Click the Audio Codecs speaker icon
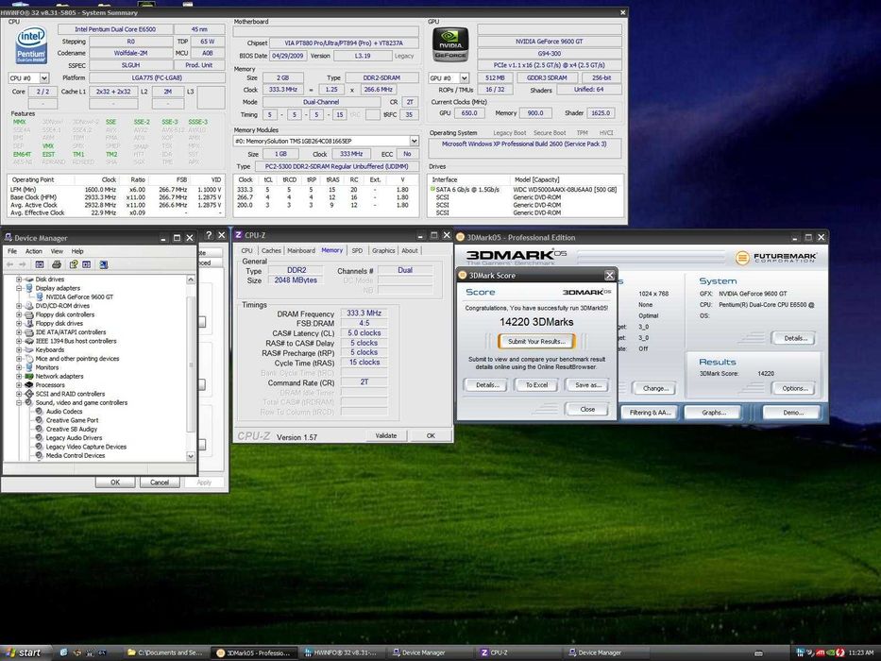This screenshot has width=881, height=661. [40, 412]
